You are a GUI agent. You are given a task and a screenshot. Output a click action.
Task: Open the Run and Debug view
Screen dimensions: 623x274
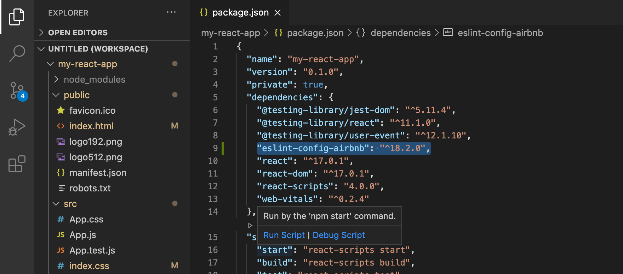pyautogui.click(x=17, y=127)
